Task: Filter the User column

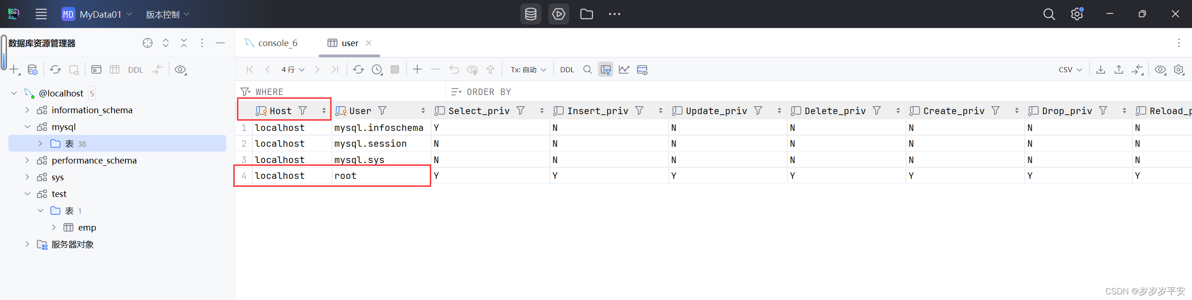Action: (382, 110)
